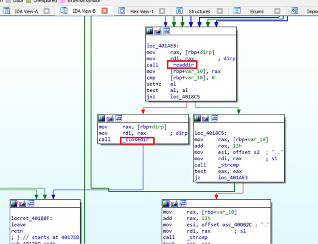Set node color in loc_4018C5 block

(x=197, y=118)
